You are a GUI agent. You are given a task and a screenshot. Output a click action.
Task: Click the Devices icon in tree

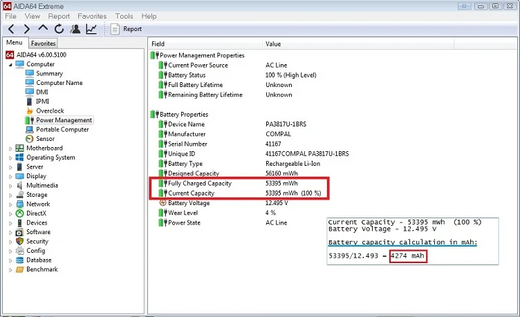[x=19, y=222]
